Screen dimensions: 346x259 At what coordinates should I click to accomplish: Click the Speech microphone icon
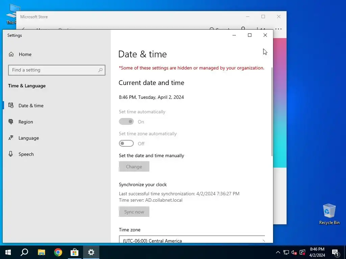(10, 154)
